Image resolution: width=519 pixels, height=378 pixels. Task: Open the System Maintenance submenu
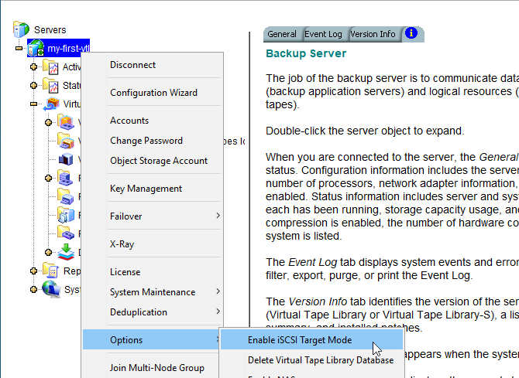(x=153, y=291)
